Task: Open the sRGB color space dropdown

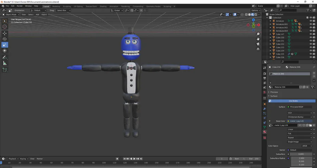Action: (x=307, y=146)
